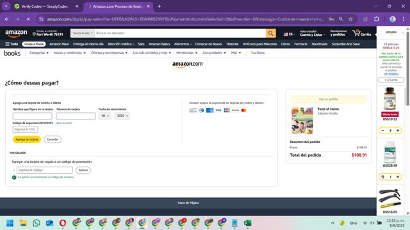This screenshot has width=410, height=230.
Task: Open the expiration year 2025 dropdown
Action: (x=122, y=116)
